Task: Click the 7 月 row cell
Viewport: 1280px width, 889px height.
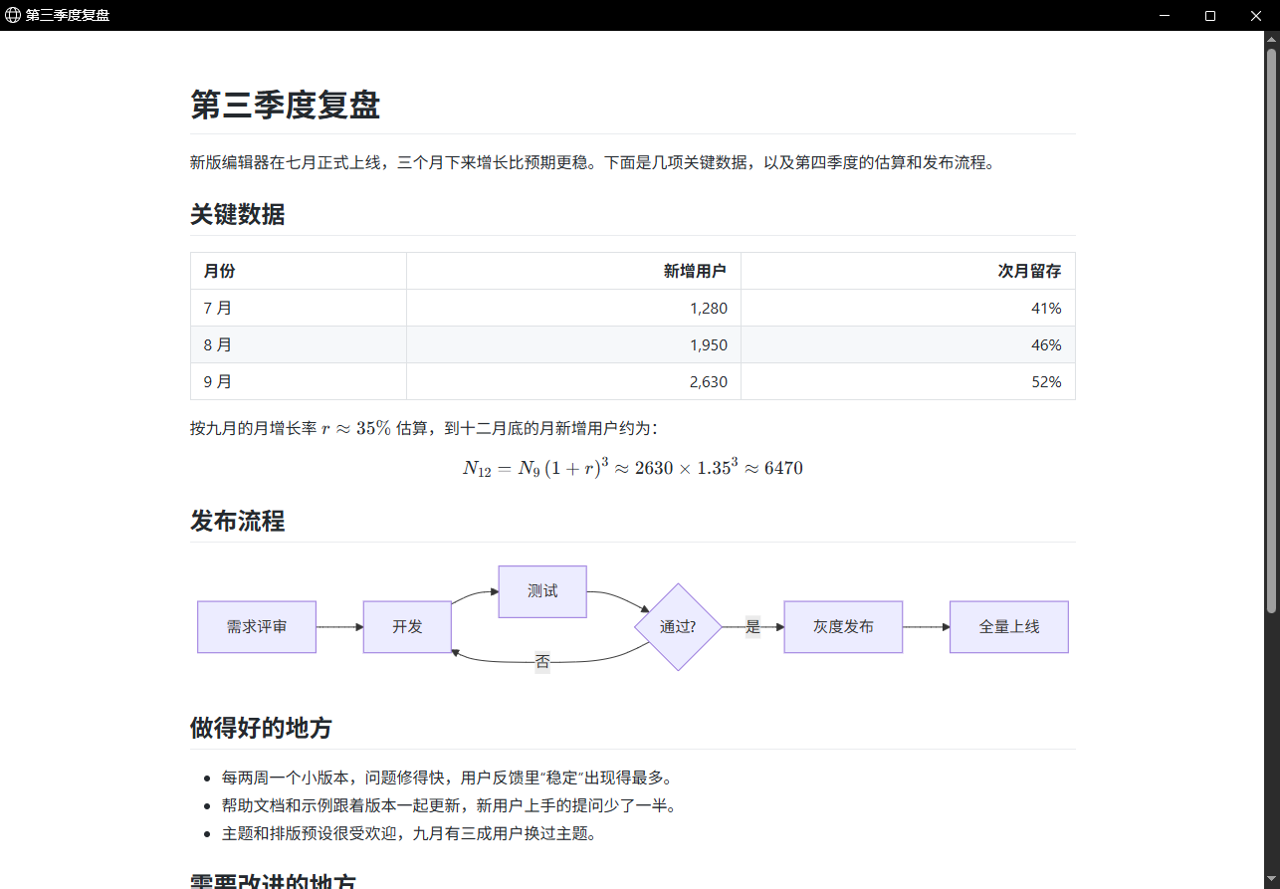Action: (299, 309)
